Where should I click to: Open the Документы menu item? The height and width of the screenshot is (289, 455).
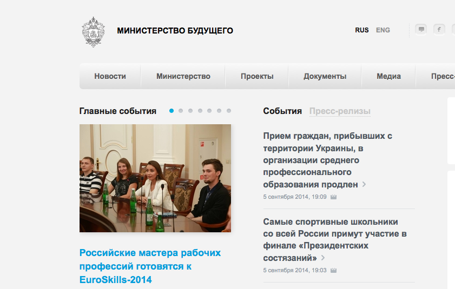pos(325,76)
